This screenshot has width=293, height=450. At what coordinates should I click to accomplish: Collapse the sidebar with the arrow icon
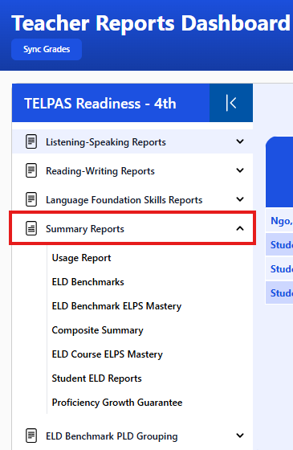pyautogui.click(x=231, y=103)
